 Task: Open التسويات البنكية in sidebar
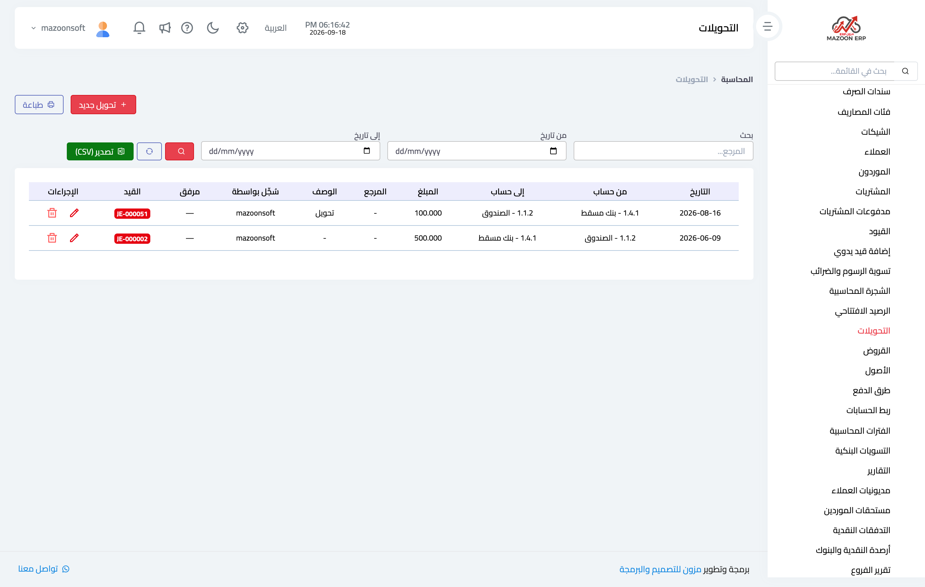point(862,451)
